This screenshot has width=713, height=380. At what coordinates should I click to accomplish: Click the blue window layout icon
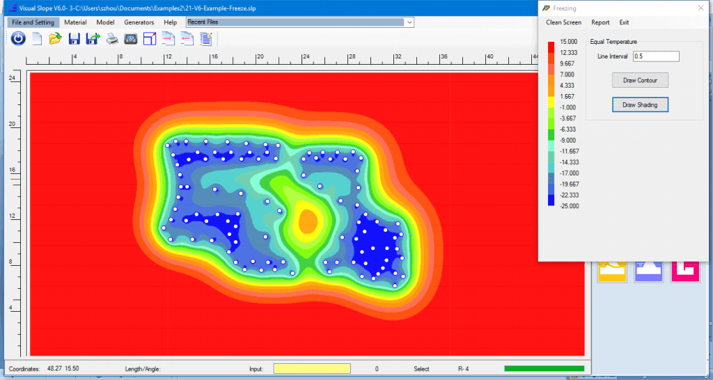click(x=150, y=39)
